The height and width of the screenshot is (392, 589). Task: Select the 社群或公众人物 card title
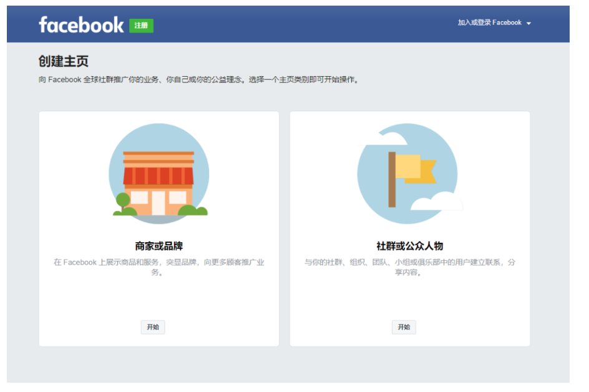pos(410,246)
